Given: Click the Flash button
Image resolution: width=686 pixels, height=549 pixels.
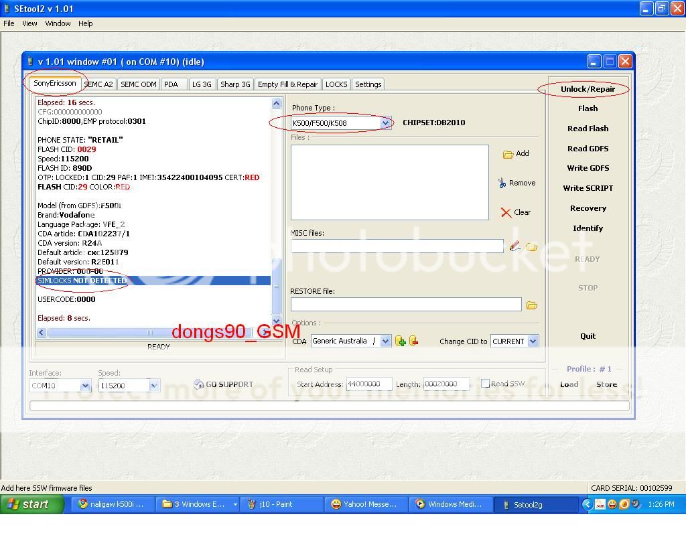Looking at the screenshot, I should (588, 108).
